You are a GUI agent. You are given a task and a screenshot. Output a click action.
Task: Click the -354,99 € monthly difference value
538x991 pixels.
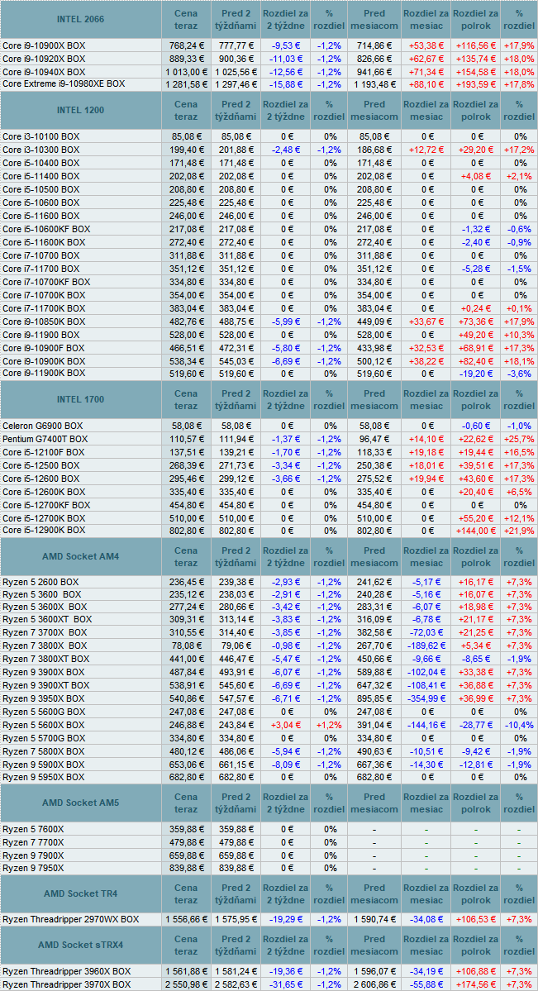[426, 698]
